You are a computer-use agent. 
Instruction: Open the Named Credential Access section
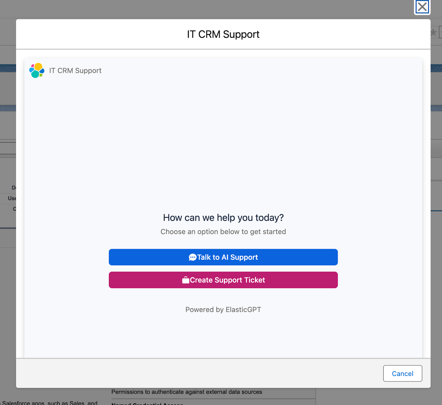[146, 404]
